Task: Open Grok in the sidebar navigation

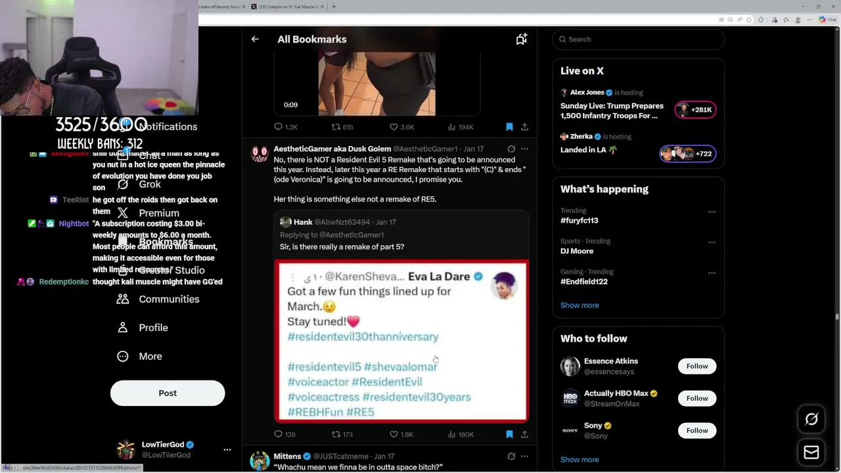Action: pos(139,185)
